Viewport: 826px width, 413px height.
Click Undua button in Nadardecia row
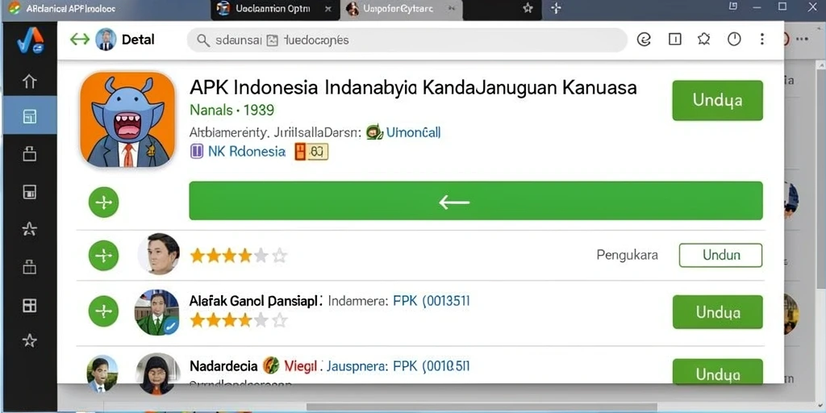point(717,373)
